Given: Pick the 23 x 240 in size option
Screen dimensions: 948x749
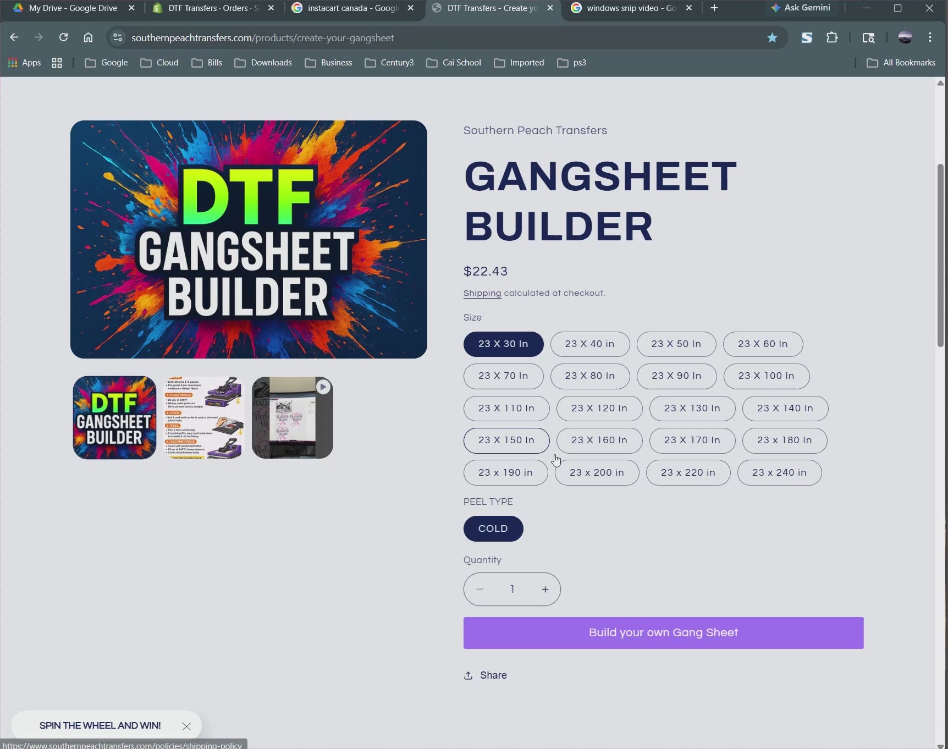Looking at the screenshot, I should point(779,473).
